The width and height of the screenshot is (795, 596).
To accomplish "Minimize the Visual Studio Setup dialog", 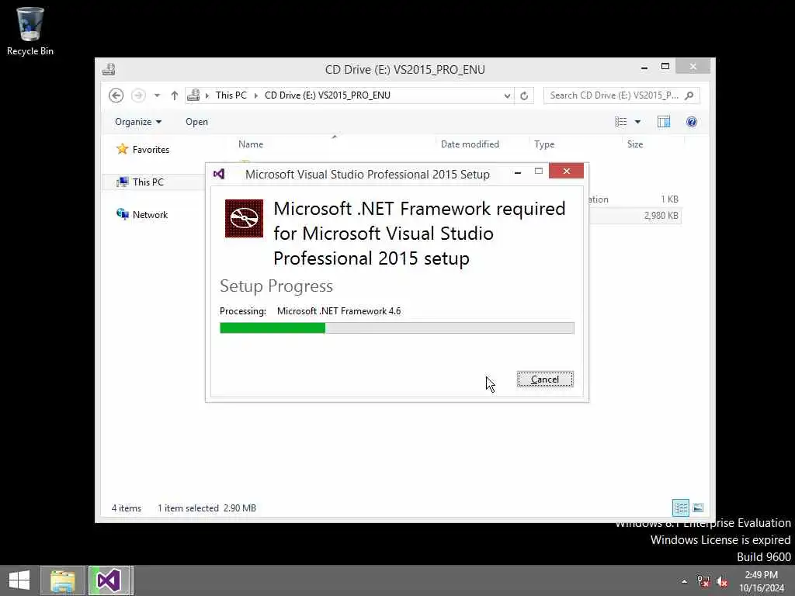I will point(518,172).
